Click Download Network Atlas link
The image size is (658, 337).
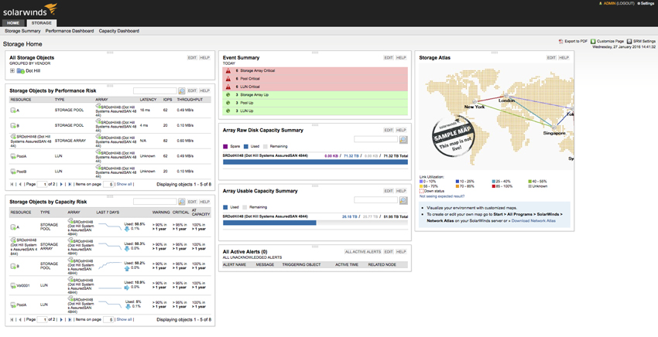(x=533, y=221)
